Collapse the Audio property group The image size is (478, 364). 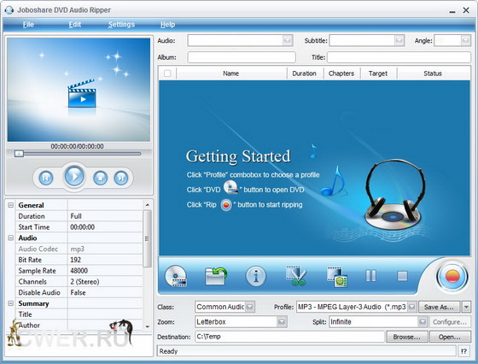point(10,238)
